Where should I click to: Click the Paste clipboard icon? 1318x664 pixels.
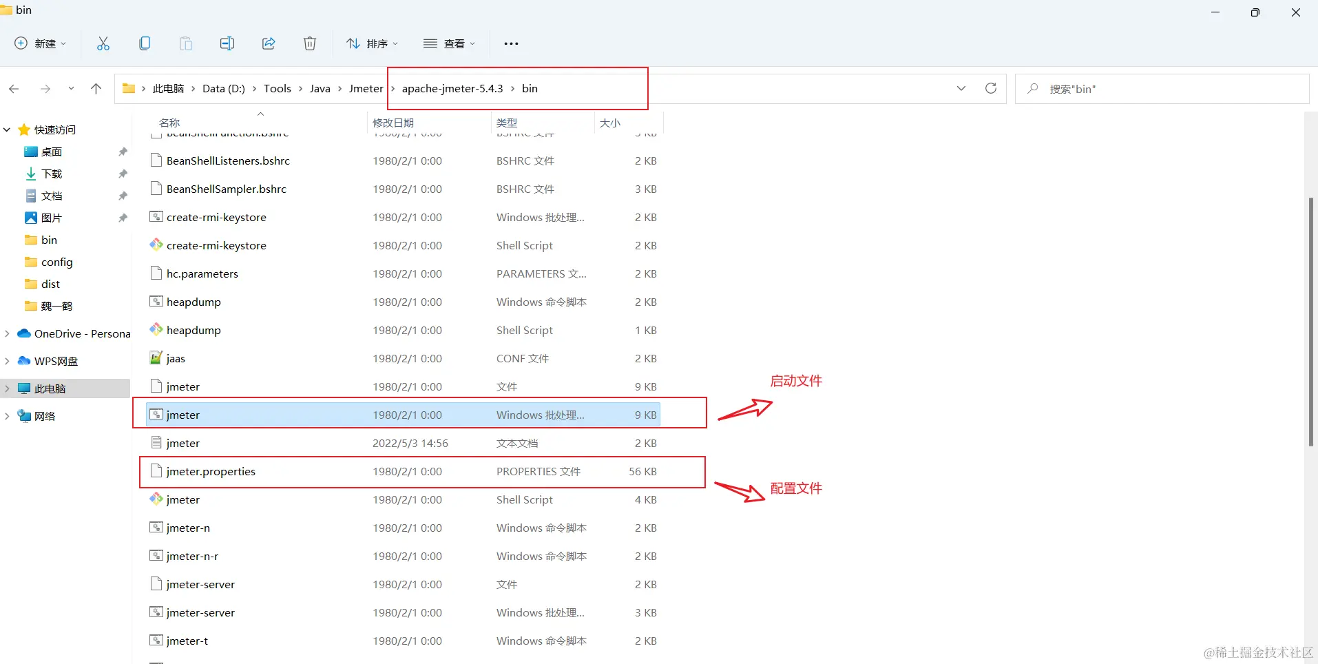186,43
